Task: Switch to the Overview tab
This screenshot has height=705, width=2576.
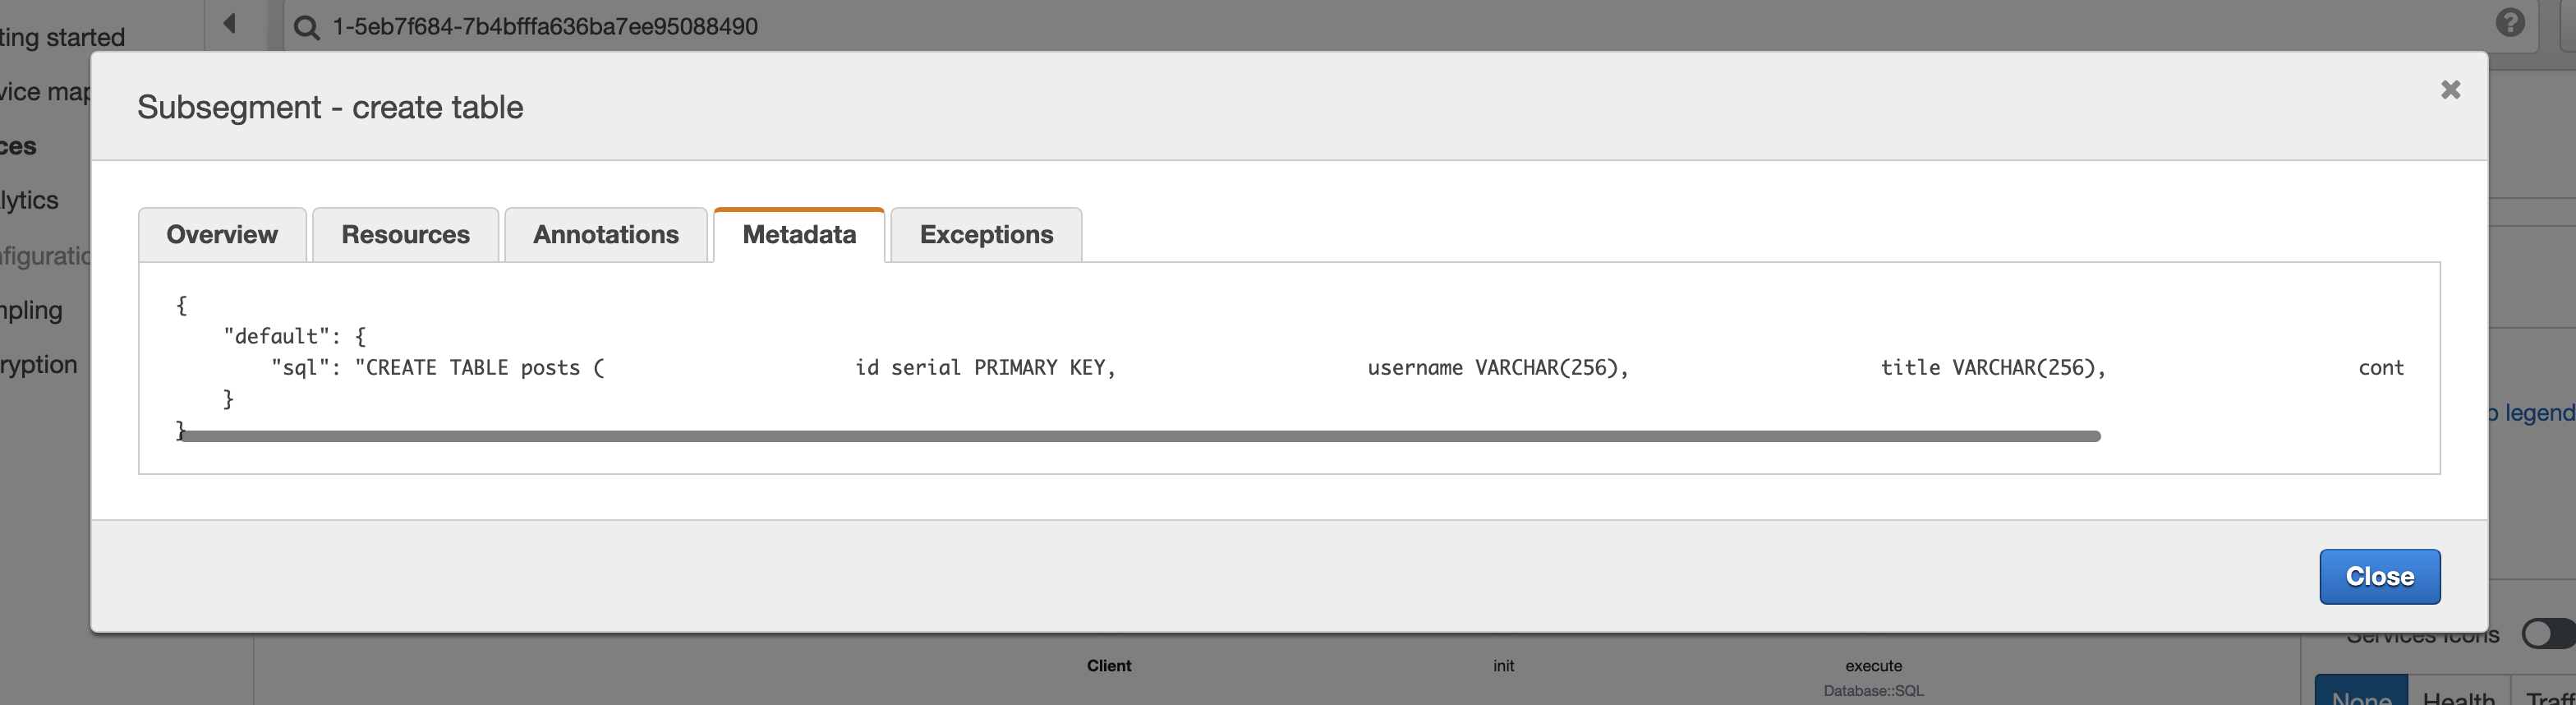Action: [222, 235]
